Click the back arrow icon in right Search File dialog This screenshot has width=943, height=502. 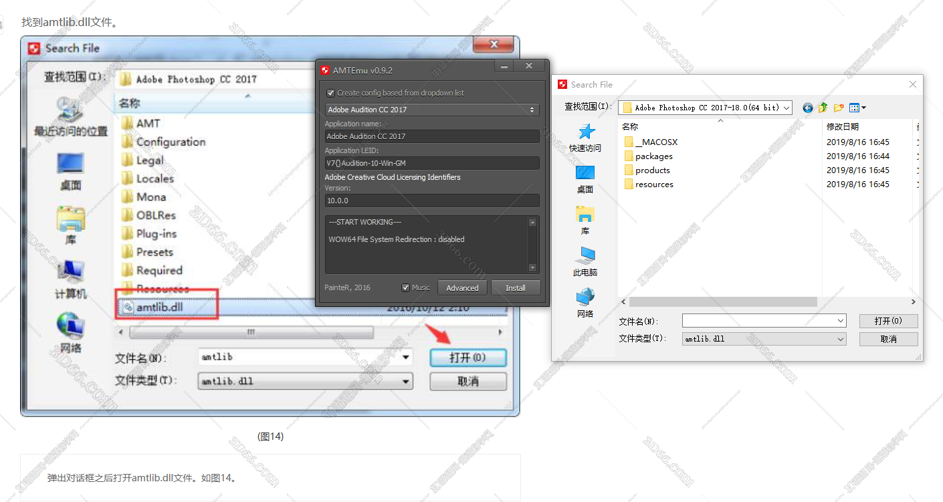pos(808,108)
